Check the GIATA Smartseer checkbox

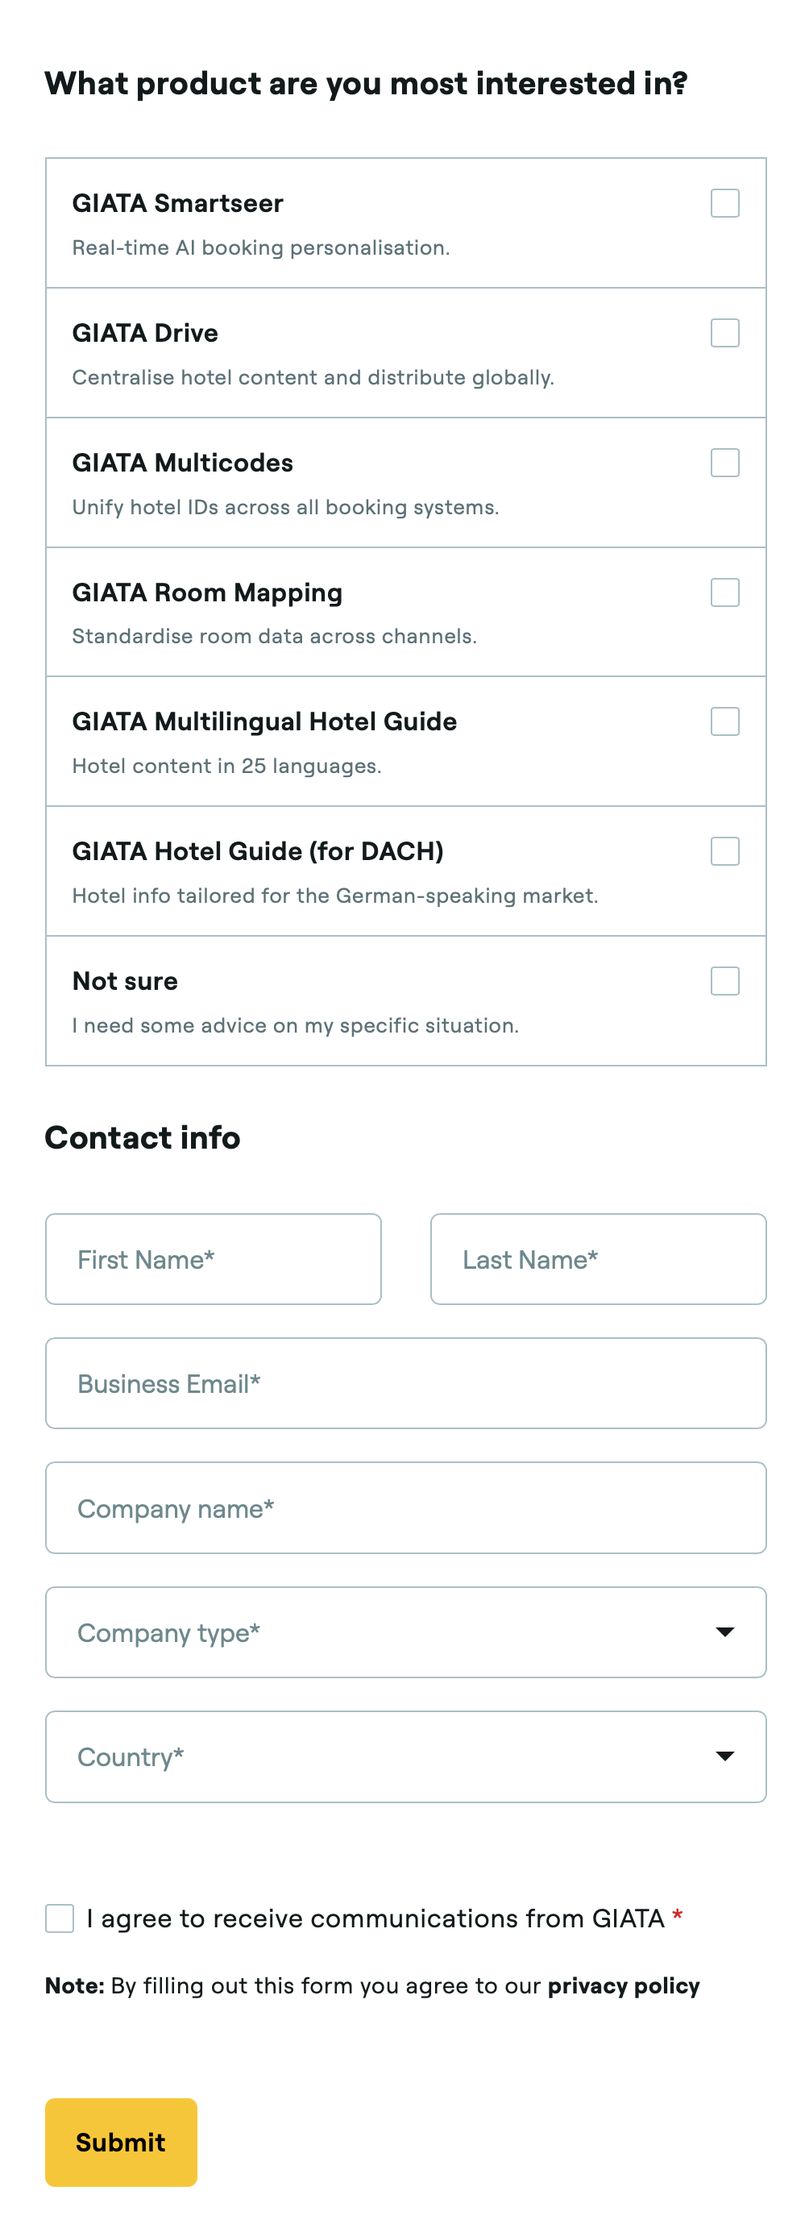724,203
